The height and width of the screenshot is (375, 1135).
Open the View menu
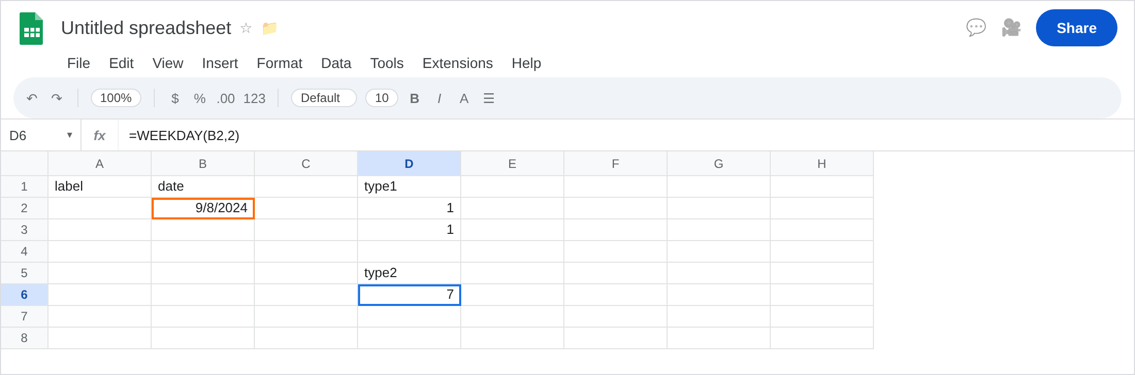168,63
